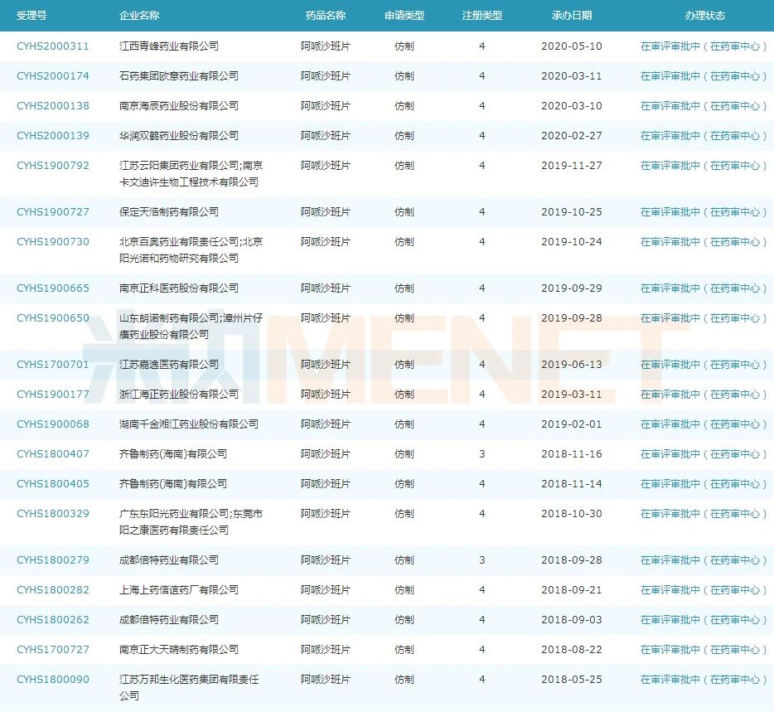The width and height of the screenshot is (774, 712).
Task: Click the 办理状态 column header
Action: pyautogui.click(x=704, y=15)
